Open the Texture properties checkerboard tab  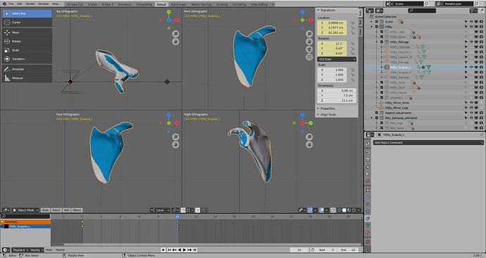(x=368, y=241)
